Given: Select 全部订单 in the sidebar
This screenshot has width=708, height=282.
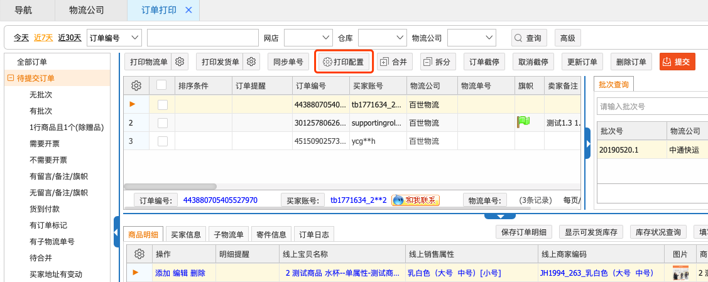Looking at the screenshot, I should click(32, 62).
